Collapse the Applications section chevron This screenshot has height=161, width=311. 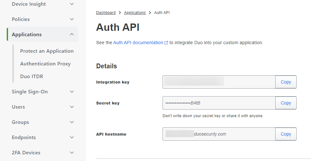click(72, 35)
